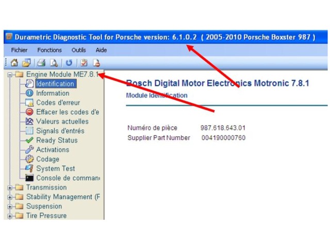The height and width of the screenshot is (247, 330).
Task: Select the Transmission label
Action: [x=46, y=187]
